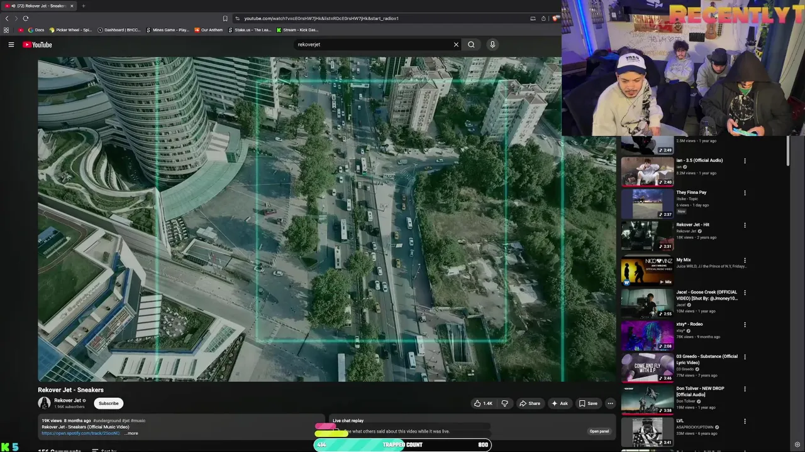The height and width of the screenshot is (452, 805).
Task: Open the settings gear icon at bottom right
Action: click(797, 444)
